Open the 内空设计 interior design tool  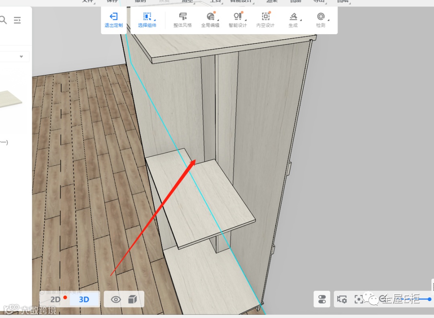(x=266, y=20)
